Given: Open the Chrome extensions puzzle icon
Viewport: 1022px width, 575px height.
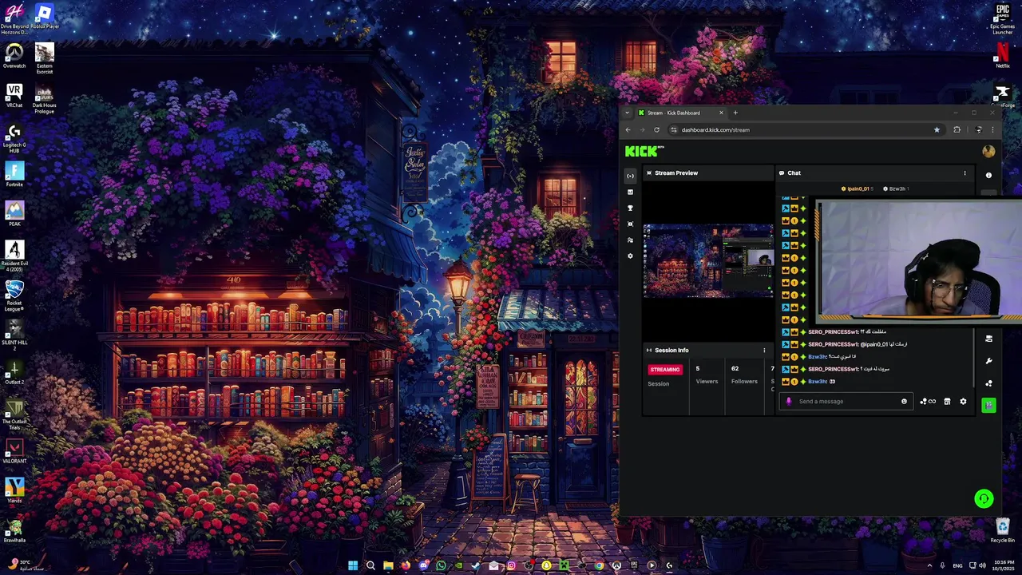Looking at the screenshot, I should tap(957, 130).
